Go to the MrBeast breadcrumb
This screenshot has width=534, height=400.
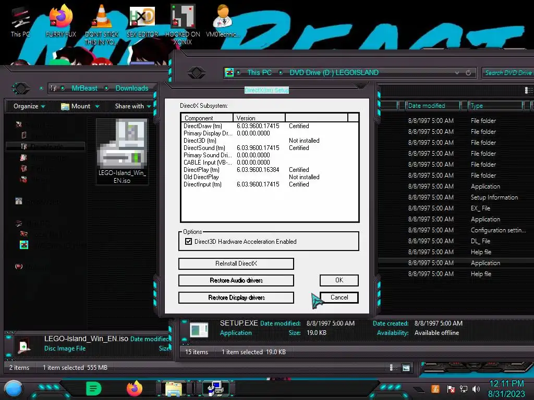coord(84,89)
